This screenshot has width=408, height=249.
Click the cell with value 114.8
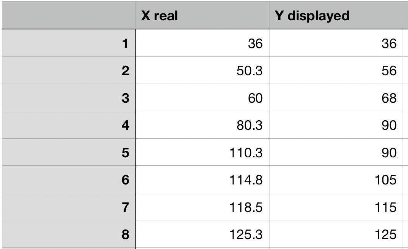202,180
